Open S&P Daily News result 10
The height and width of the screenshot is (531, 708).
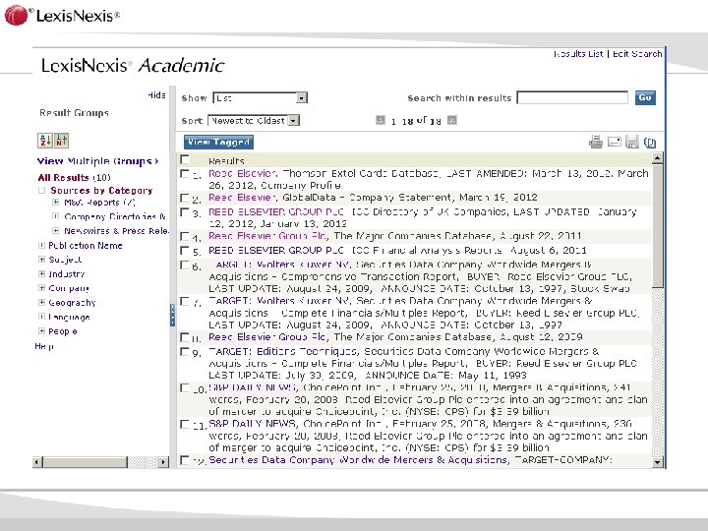tap(253, 387)
